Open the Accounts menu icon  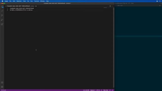pyautogui.click(x=2, y=83)
